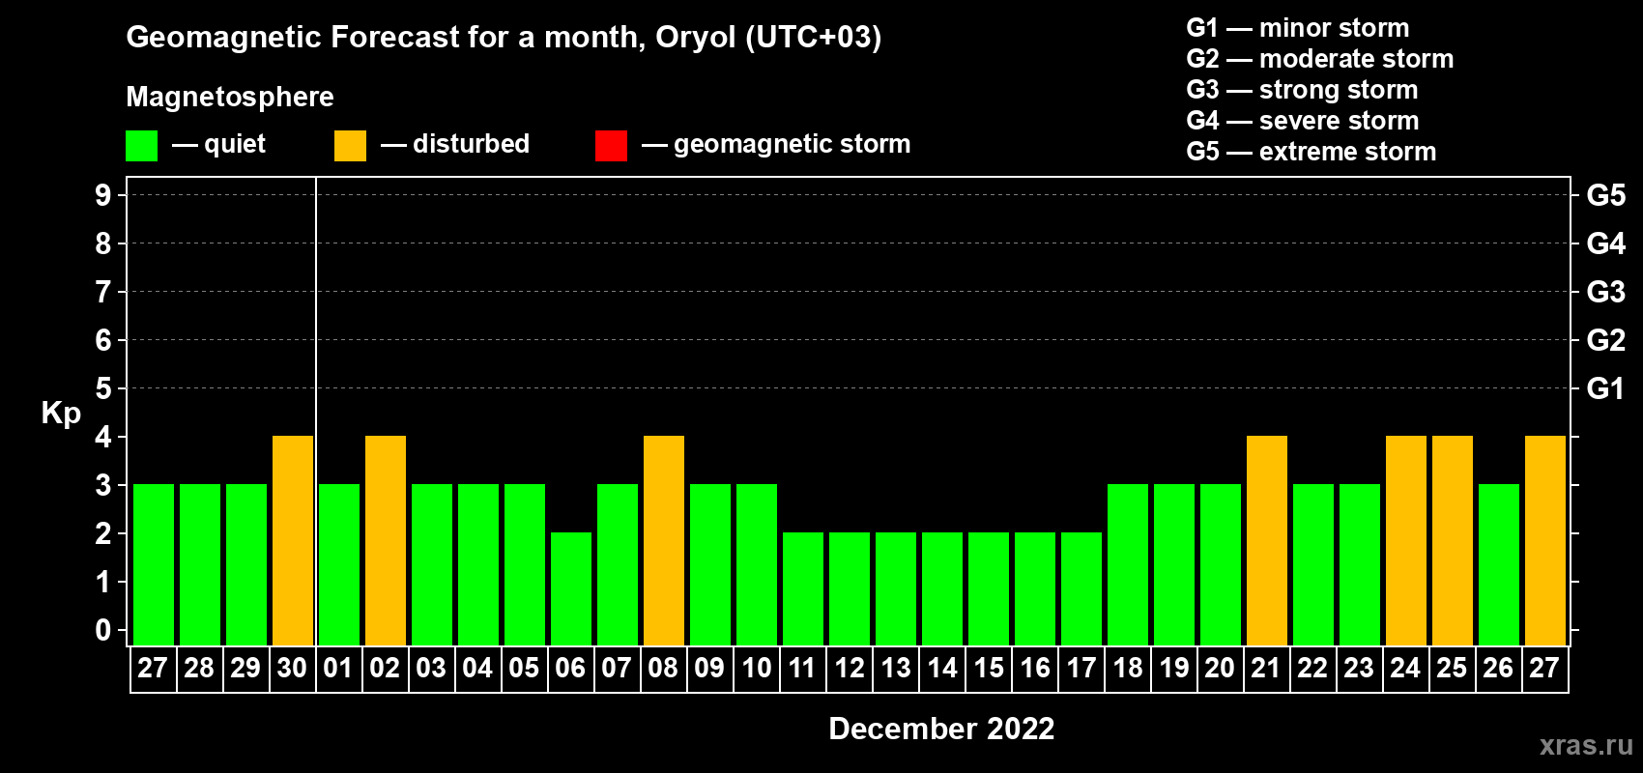
Task: Click the G5 label on right axis
Action: click(1605, 195)
